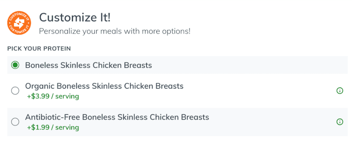Open info icon for Antibiotic-Free chicken option
The width and height of the screenshot is (352, 147).
(340, 122)
